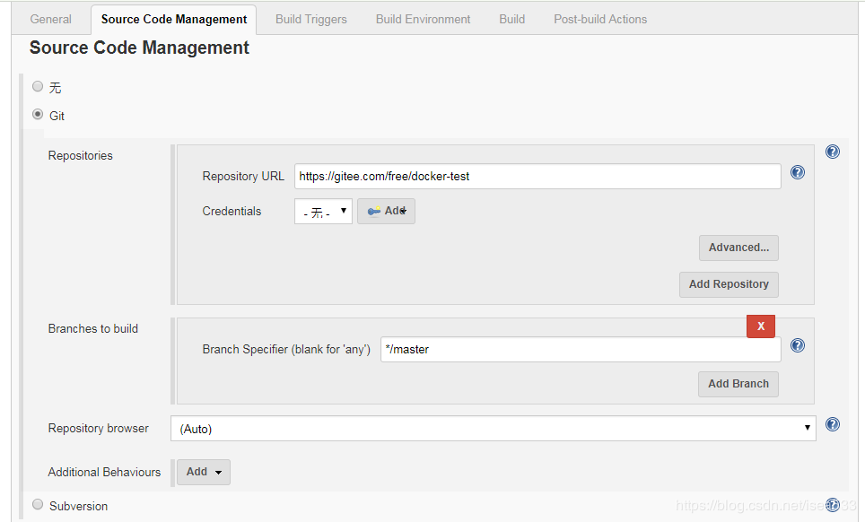This screenshot has width=865, height=522.
Task: Choose Subversion as source control
Action: click(37, 504)
